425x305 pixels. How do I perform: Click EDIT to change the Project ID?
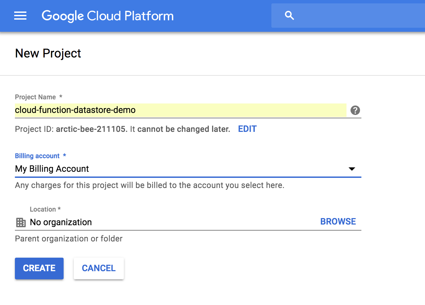[x=247, y=129]
